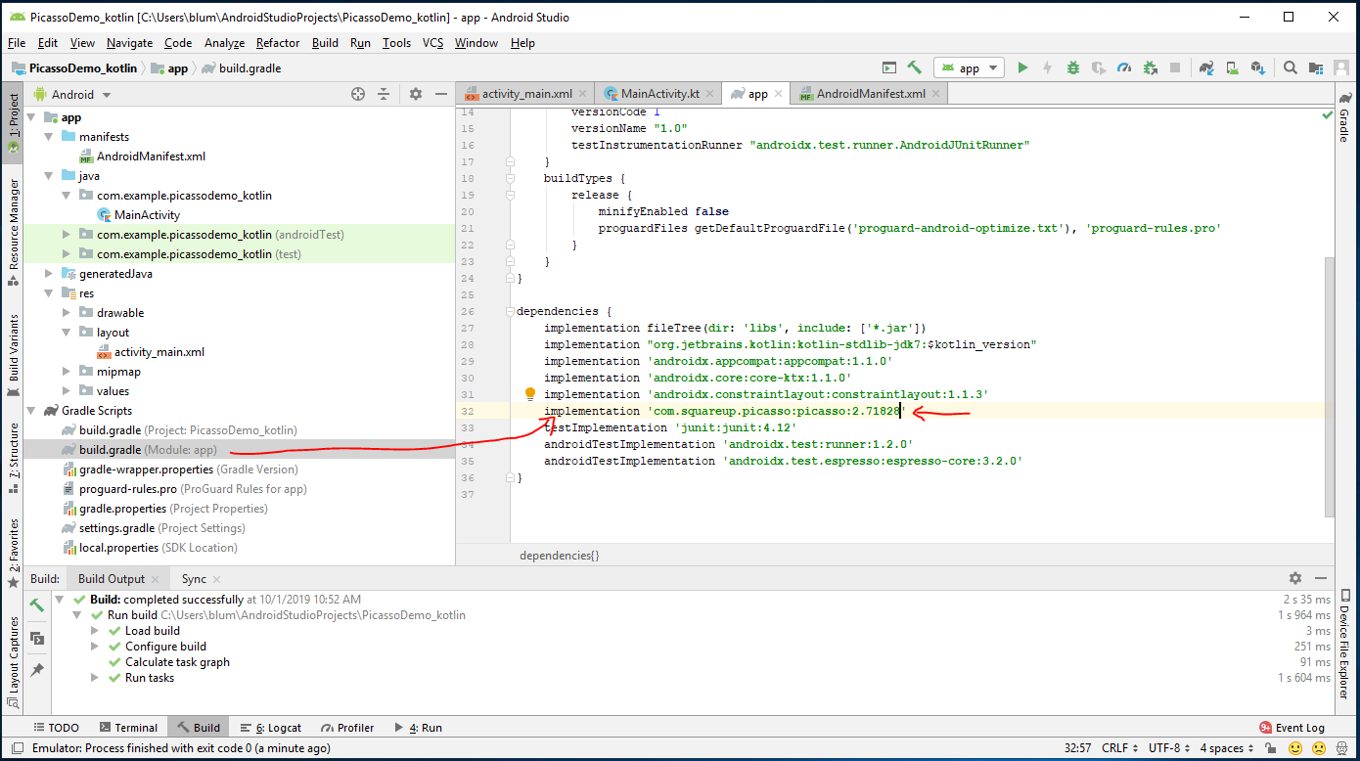This screenshot has height=761, width=1360.
Task: Switch to the activity_main.xml tab
Action: pyautogui.click(x=526, y=94)
